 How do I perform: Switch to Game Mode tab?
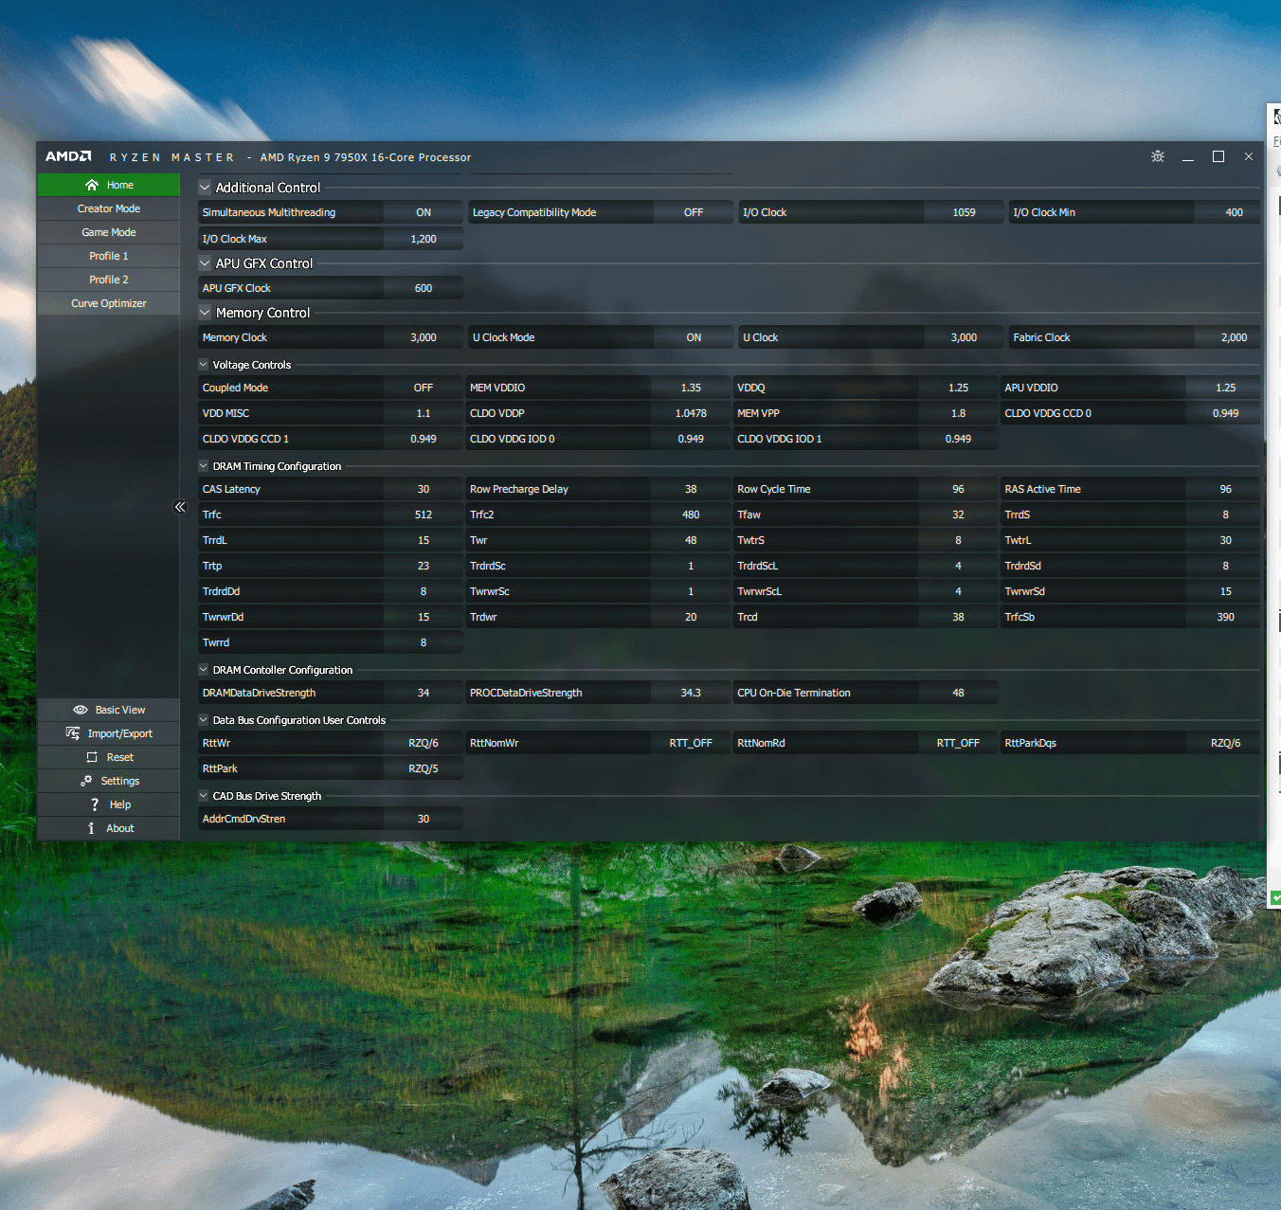coord(109,232)
